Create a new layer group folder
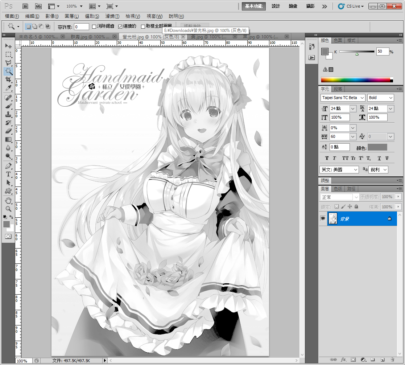This screenshot has width=405, height=365. [x=372, y=360]
